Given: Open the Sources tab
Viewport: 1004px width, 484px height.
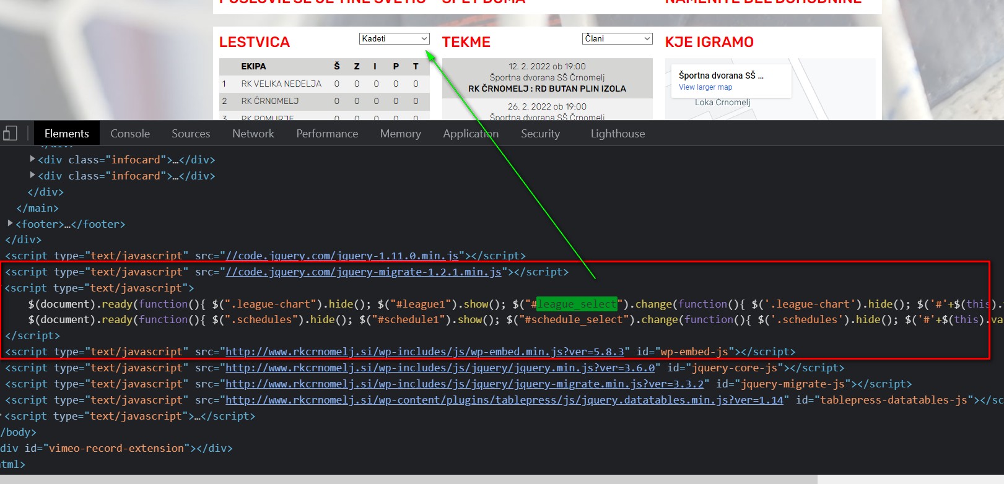Looking at the screenshot, I should (x=191, y=133).
